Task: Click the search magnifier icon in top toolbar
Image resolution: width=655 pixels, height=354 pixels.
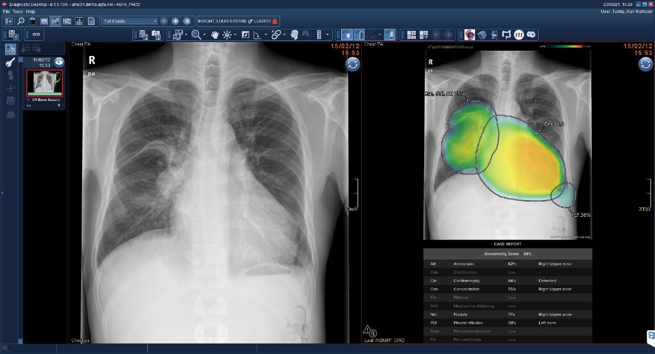Action: pyautogui.click(x=21, y=21)
